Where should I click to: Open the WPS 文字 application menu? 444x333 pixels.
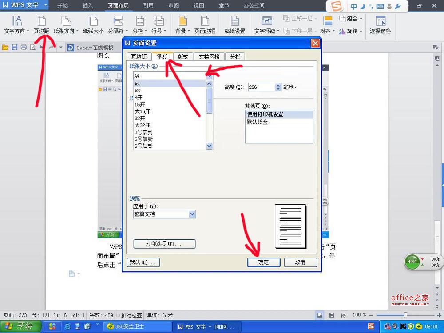point(24,5)
